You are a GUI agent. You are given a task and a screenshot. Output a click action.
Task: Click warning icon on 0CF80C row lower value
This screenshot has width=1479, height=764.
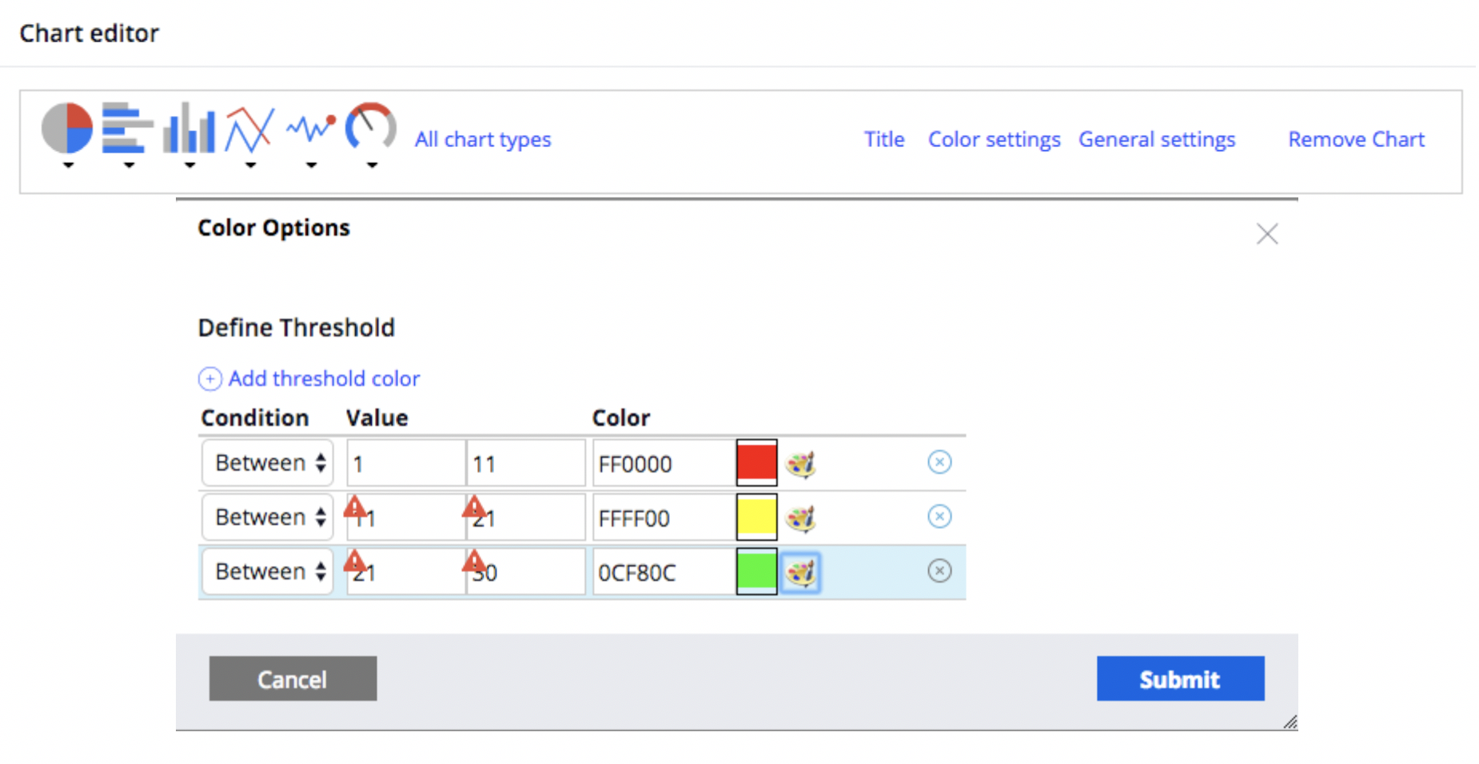355,561
